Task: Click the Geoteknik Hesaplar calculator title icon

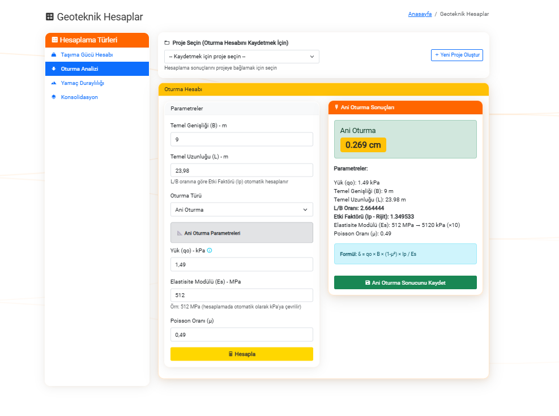Action: point(50,17)
